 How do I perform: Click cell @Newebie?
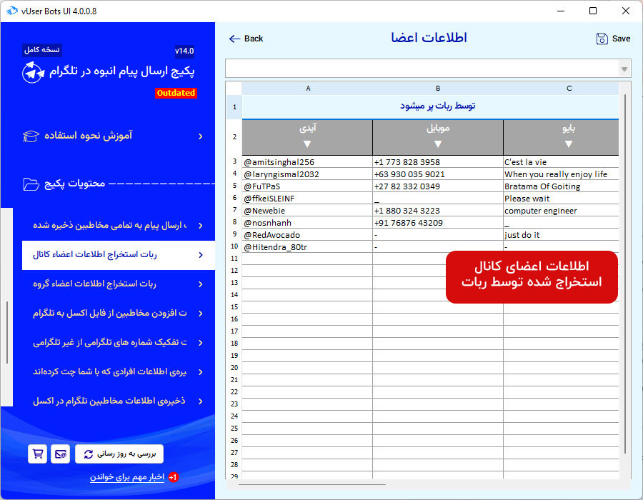coord(307,211)
